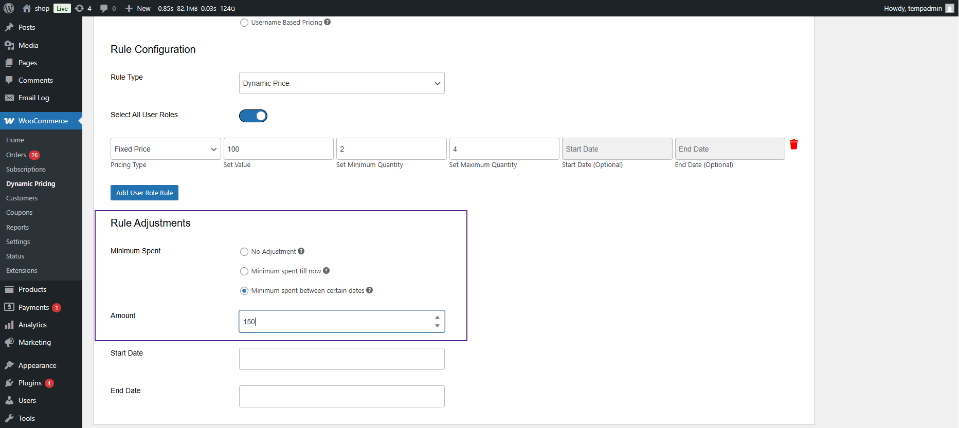This screenshot has height=428, width=959.
Task: Click the rule adjustments Start Date field
Action: 341,359
